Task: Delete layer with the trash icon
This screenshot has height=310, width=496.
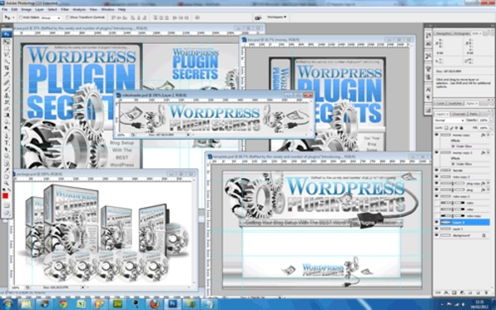Action: 487,293
